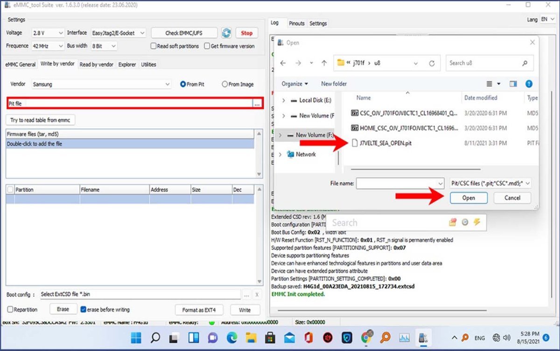Click the Check EMMC/UFS button
This screenshot has height=351, width=560.
[x=184, y=33]
